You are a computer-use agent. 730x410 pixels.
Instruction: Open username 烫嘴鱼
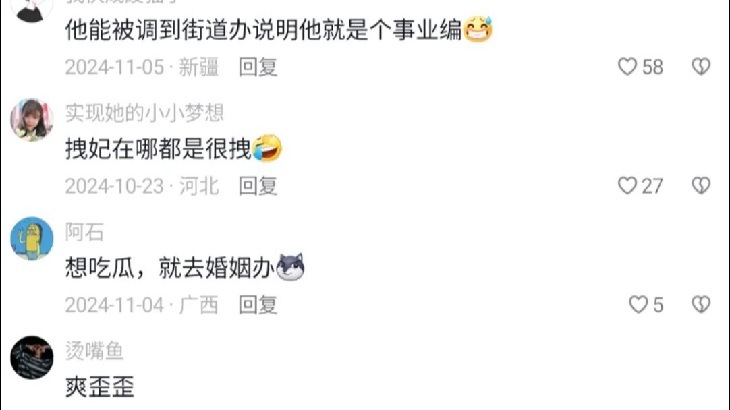tap(94, 351)
